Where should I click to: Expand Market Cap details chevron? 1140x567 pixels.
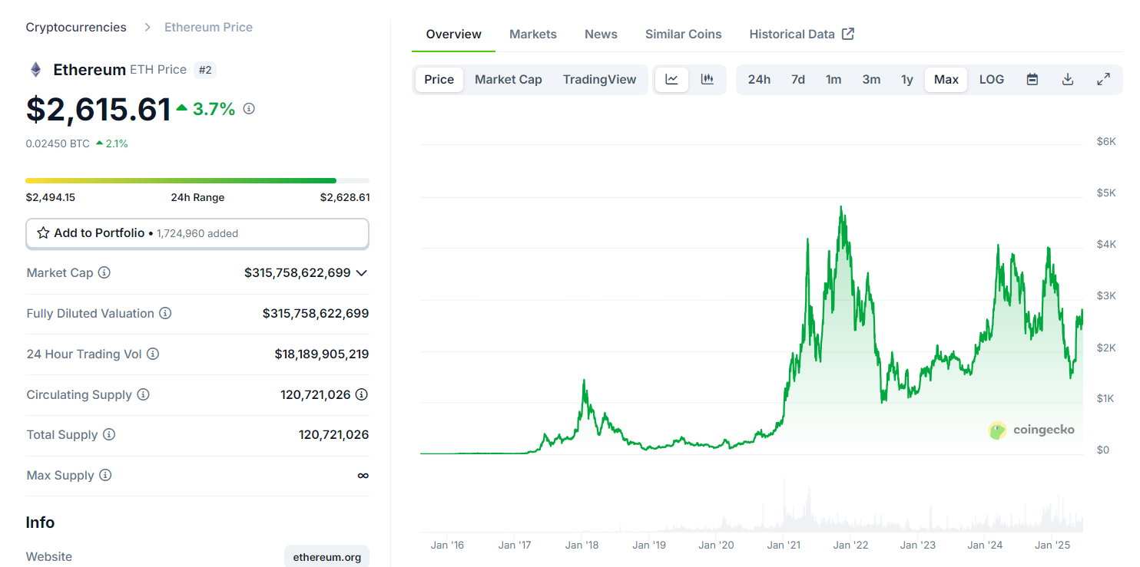point(362,272)
